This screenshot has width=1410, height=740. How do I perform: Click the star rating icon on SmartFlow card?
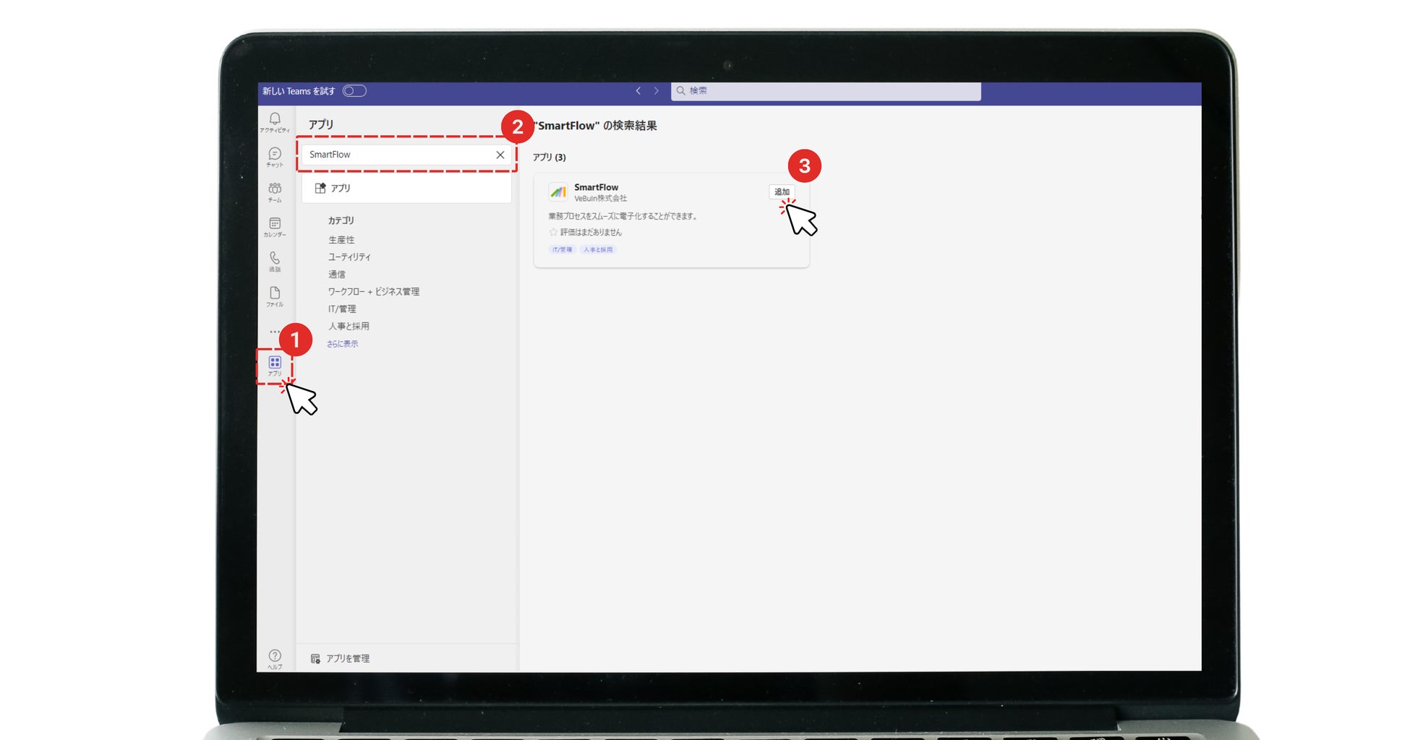pos(553,232)
